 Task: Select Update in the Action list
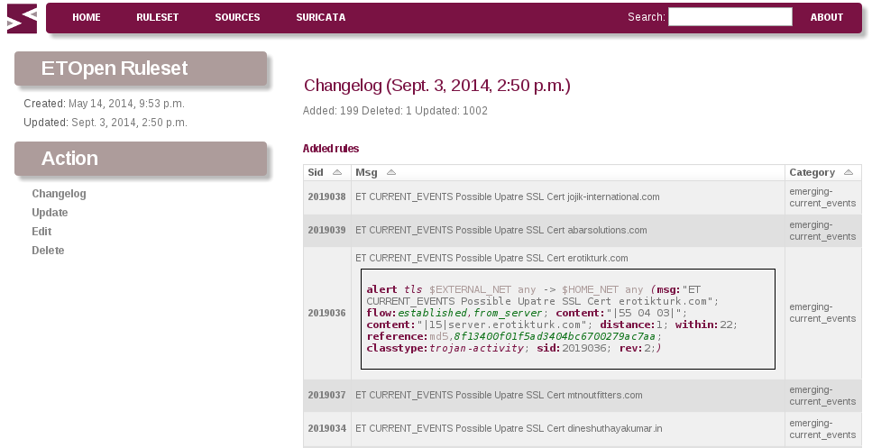click(x=50, y=213)
